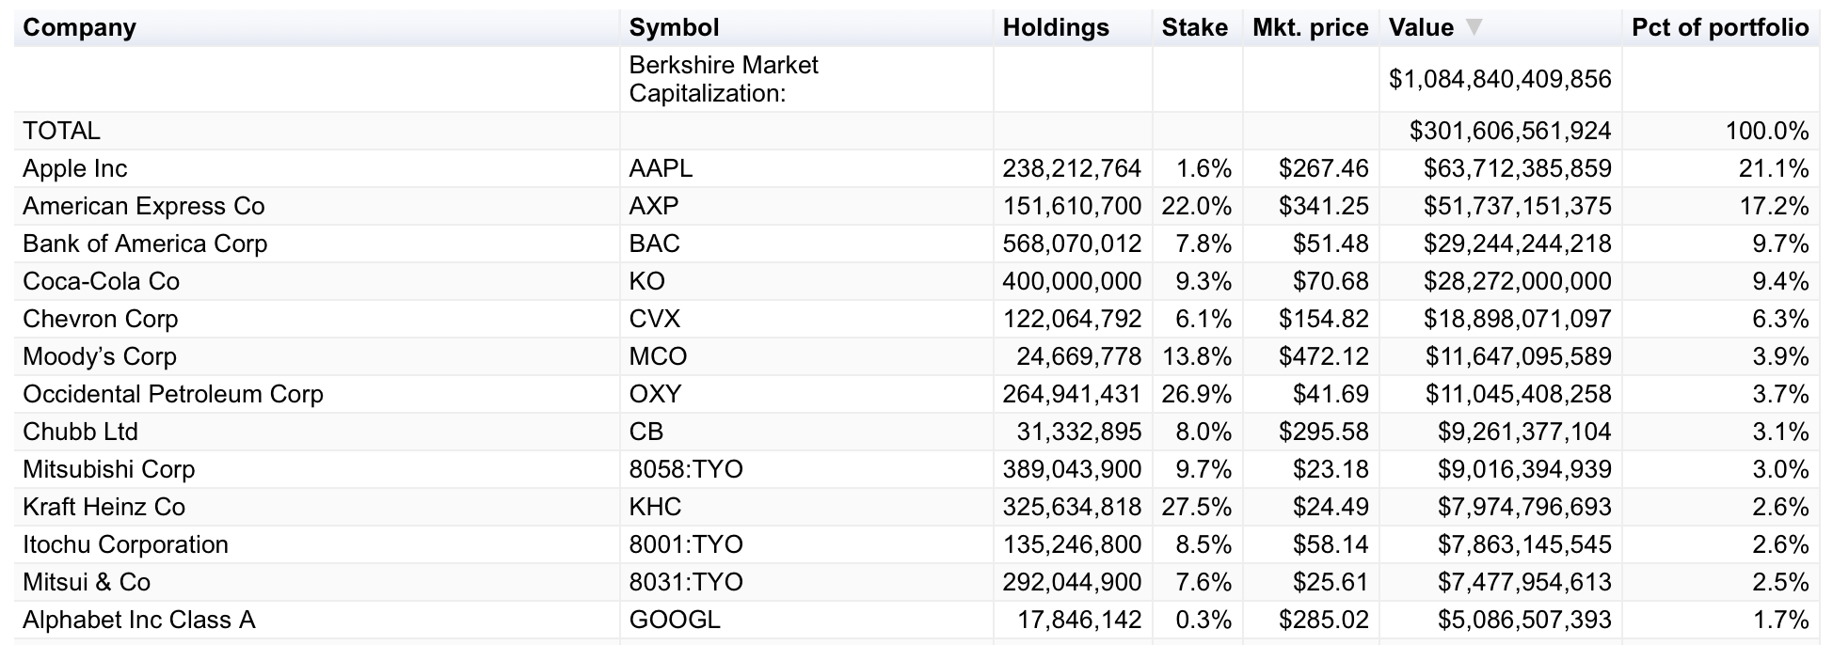This screenshot has width=1833, height=645.
Task: Click the Value column sort arrow
Action: pyautogui.click(x=1474, y=28)
